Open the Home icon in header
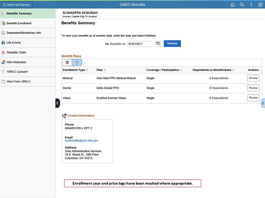Image resolution: width=265 pixels, height=198 pixels. [x=233, y=5]
